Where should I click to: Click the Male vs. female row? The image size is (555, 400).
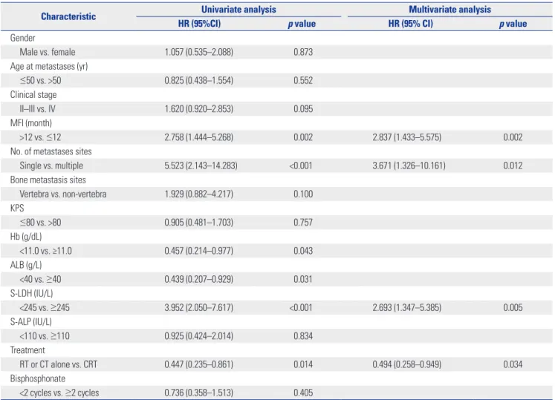point(276,52)
